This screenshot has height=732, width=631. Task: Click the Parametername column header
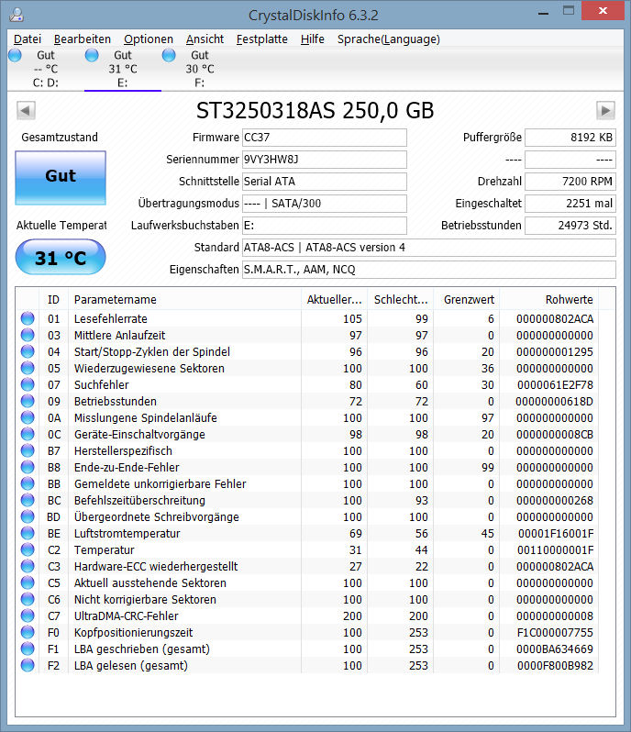click(185, 299)
